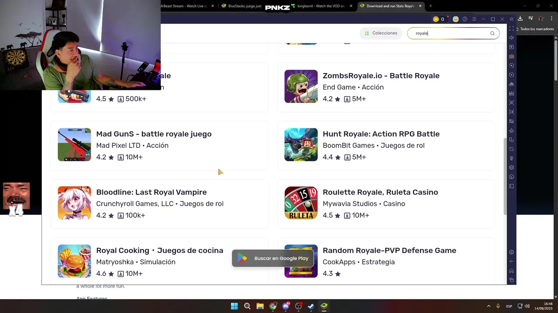Viewport: 558px width, 313px height.
Task: Open Discord from the taskbar
Action: point(286,306)
